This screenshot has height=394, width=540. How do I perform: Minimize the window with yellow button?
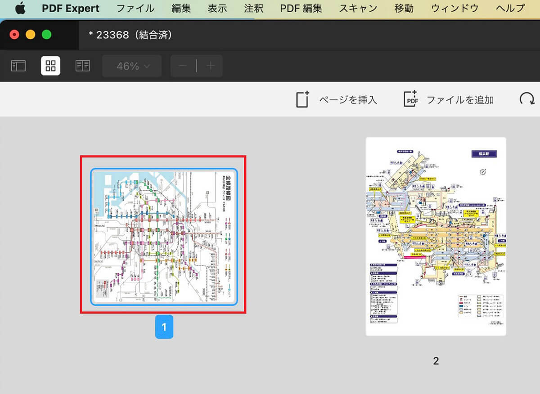[x=31, y=35]
